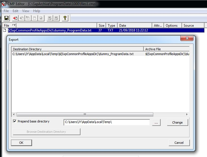Screen dimensions: 207x157
Task: Open the View menu
Action: pyautogui.click(x=26, y=11)
